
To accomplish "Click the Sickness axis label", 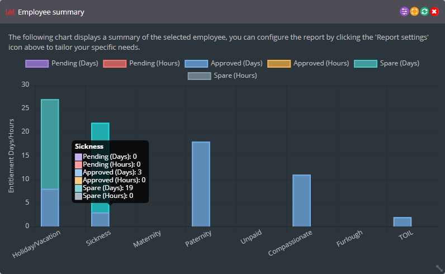I will click(x=98, y=238).
